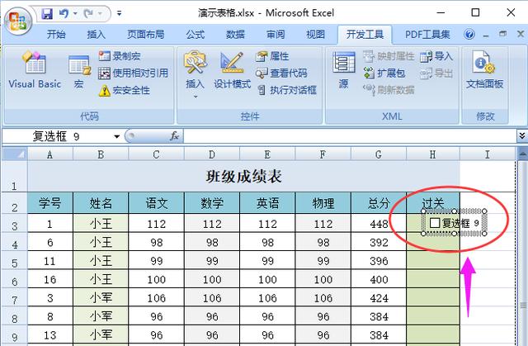The height and width of the screenshot is (346, 528).
Task: Open the XML 源 source pane
Action: pos(343,73)
